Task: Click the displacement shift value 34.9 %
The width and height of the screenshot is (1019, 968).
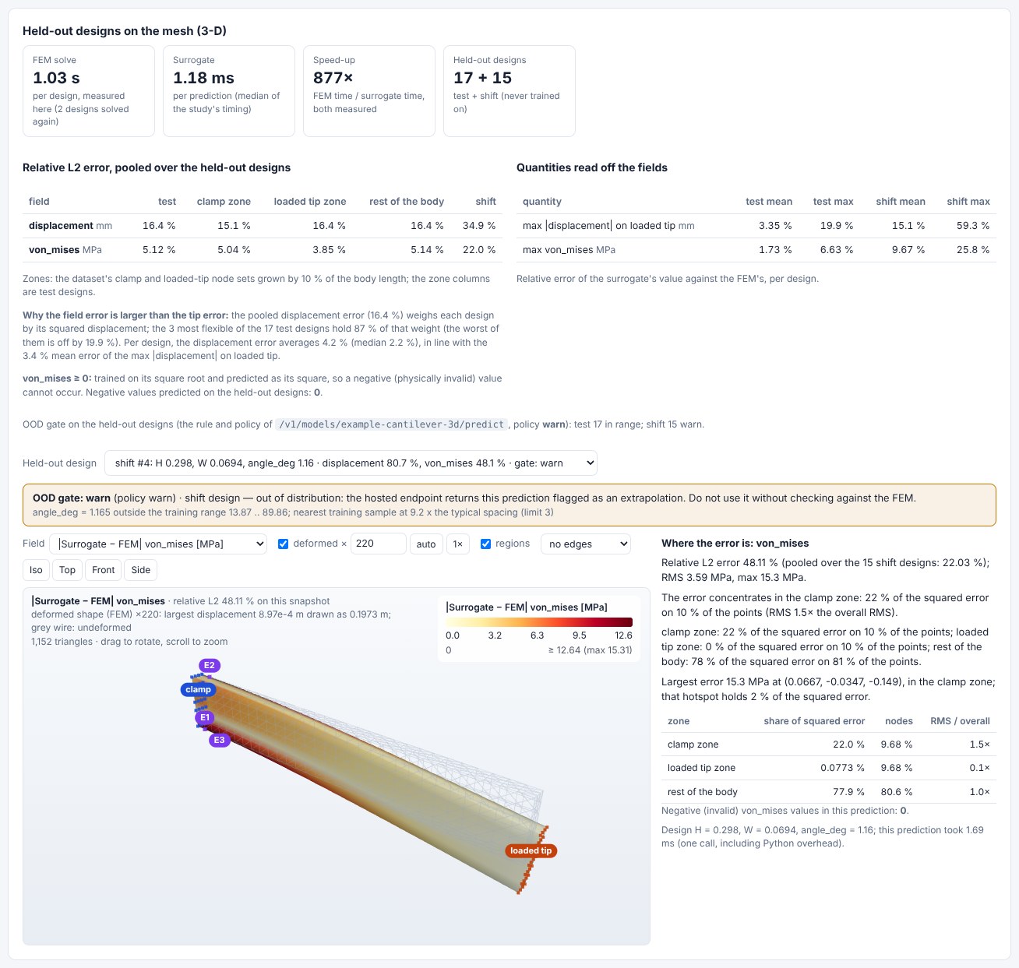Action: pyautogui.click(x=479, y=226)
